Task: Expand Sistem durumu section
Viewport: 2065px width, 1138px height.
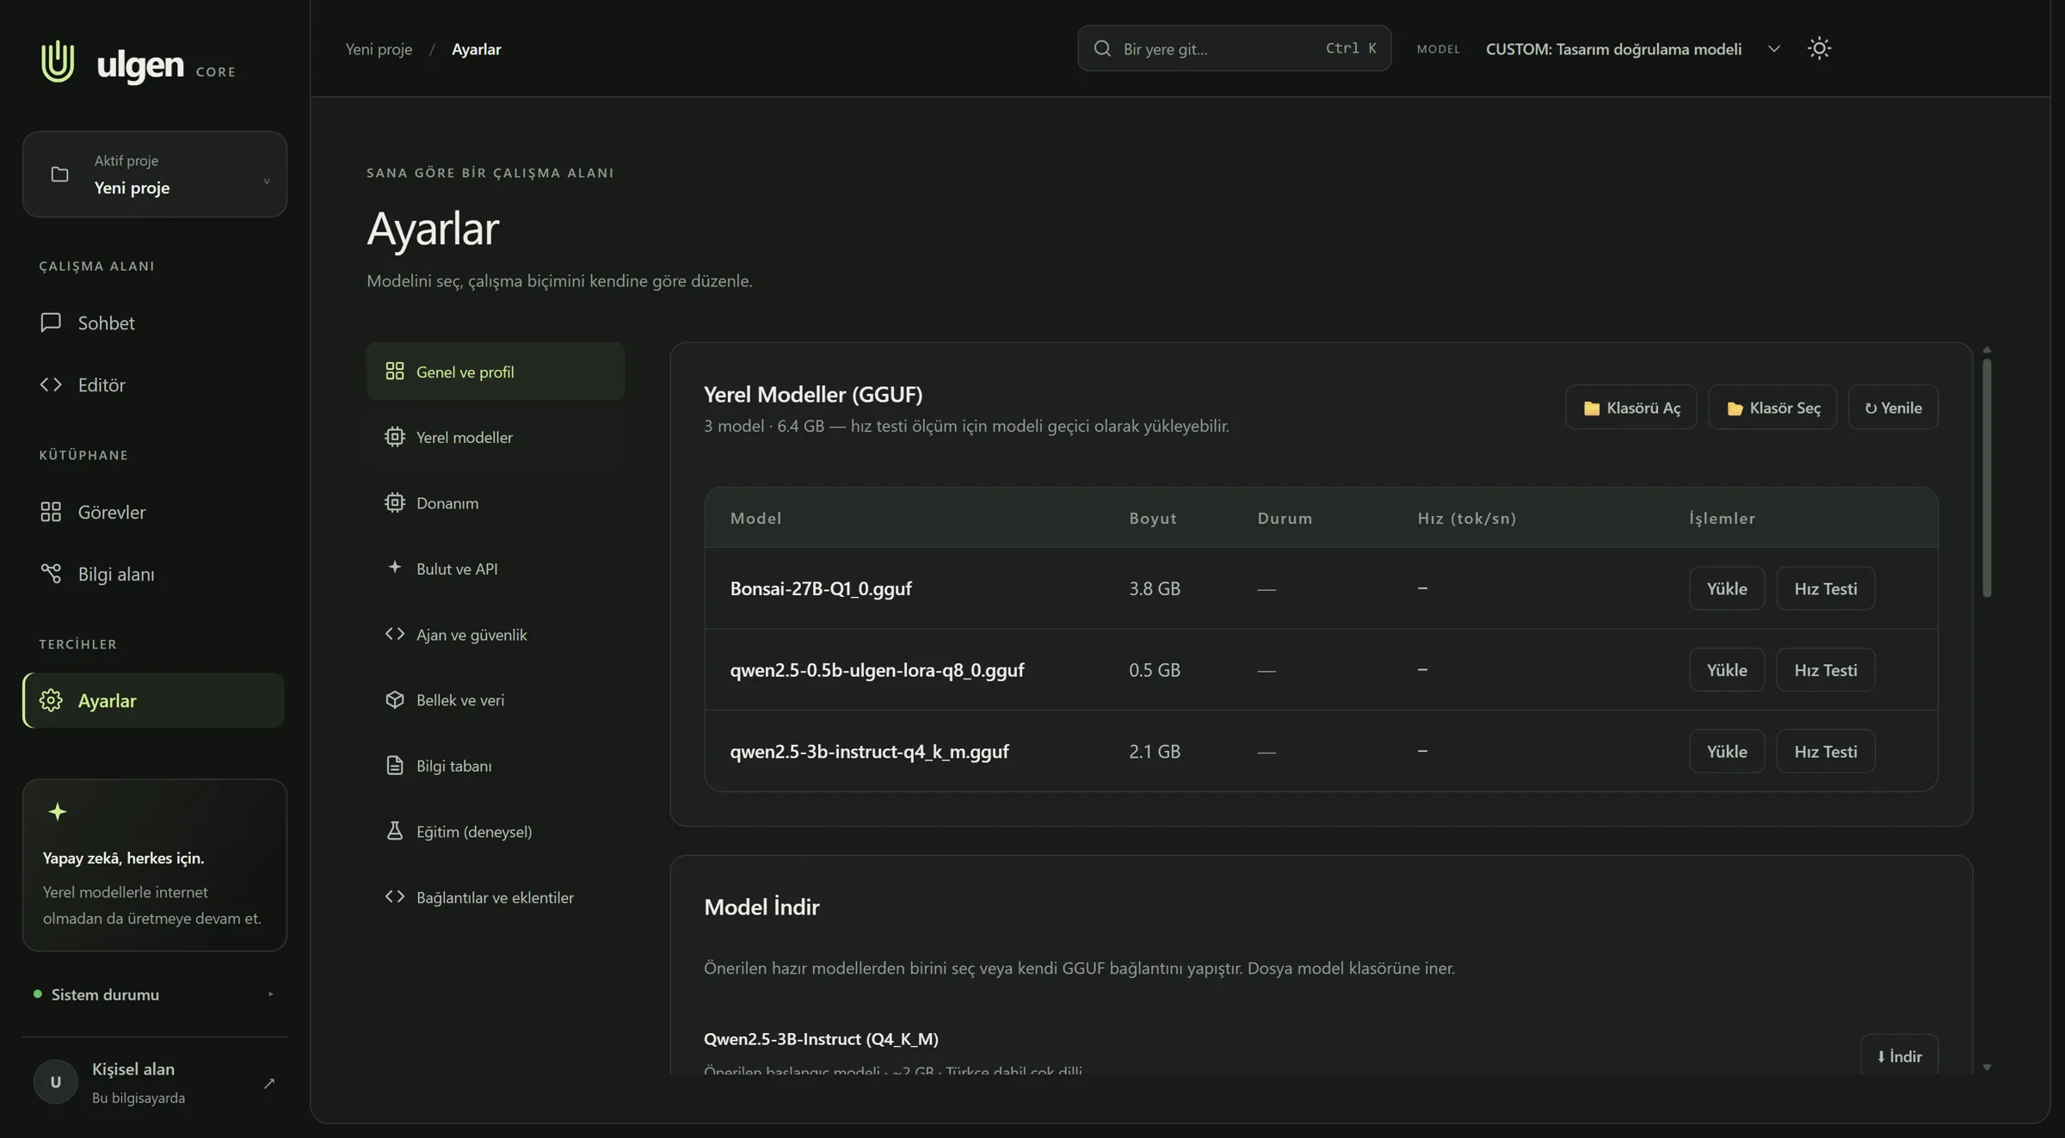Action: (x=155, y=994)
